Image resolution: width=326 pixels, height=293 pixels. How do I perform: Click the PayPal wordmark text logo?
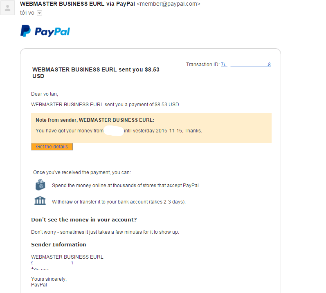click(52, 32)
